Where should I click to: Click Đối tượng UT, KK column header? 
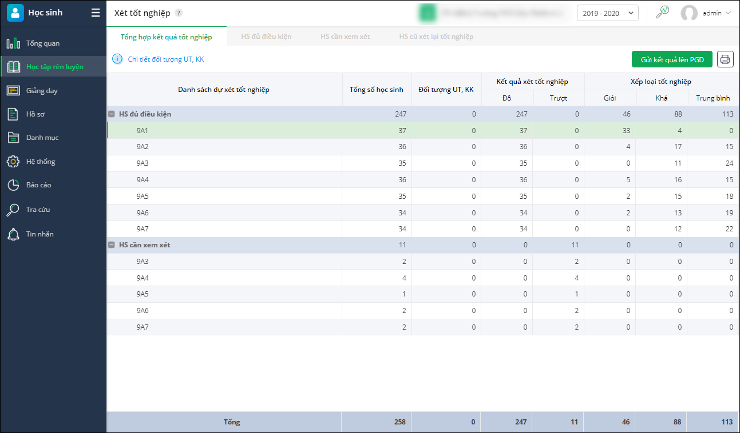pyautogui.click(x=446, y=90)
